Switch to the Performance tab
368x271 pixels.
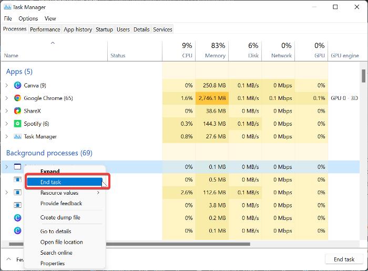coord(45,29)
